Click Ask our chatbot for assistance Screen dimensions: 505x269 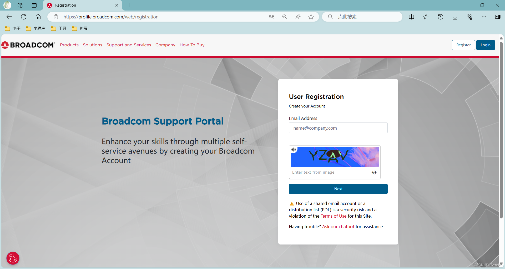click(338, 226)
